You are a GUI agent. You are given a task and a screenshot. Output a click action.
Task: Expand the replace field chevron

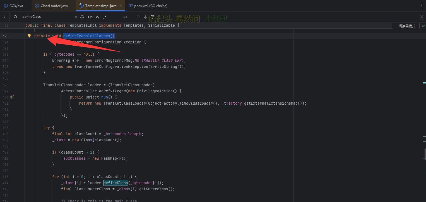(5, 17)
